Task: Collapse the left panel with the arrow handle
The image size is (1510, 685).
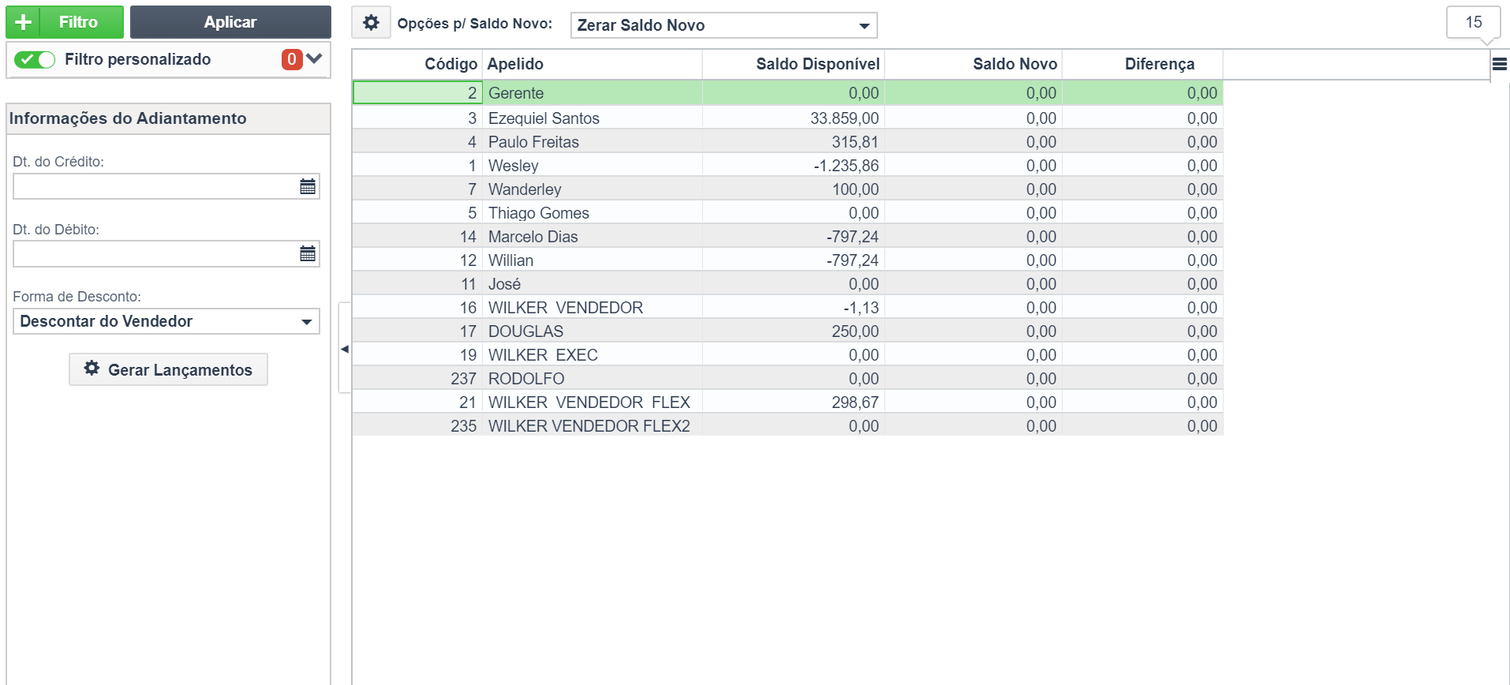Action: (345, 348)
